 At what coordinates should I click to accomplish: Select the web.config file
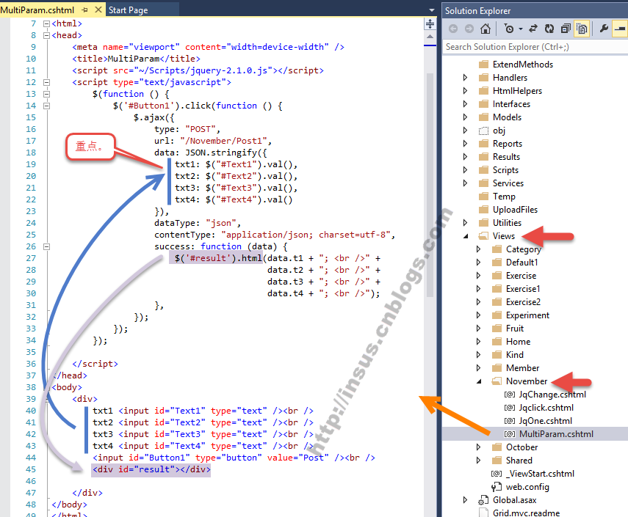pyautogui.click(x=527, y=487)
